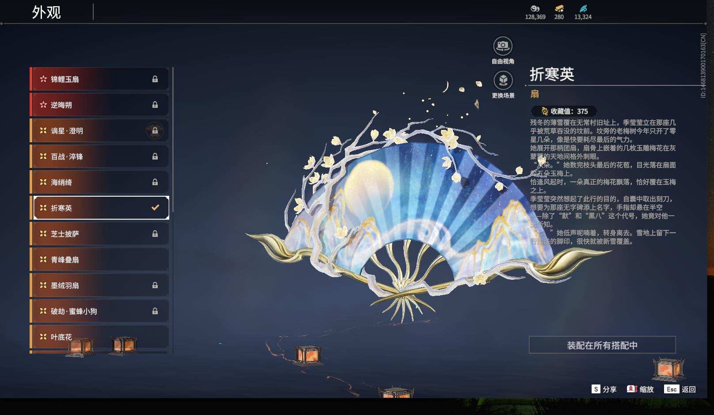714x415 pixels.
Task: Toggle the lock on 破劫·蜜蜂小狗
Action: (155, 311)
